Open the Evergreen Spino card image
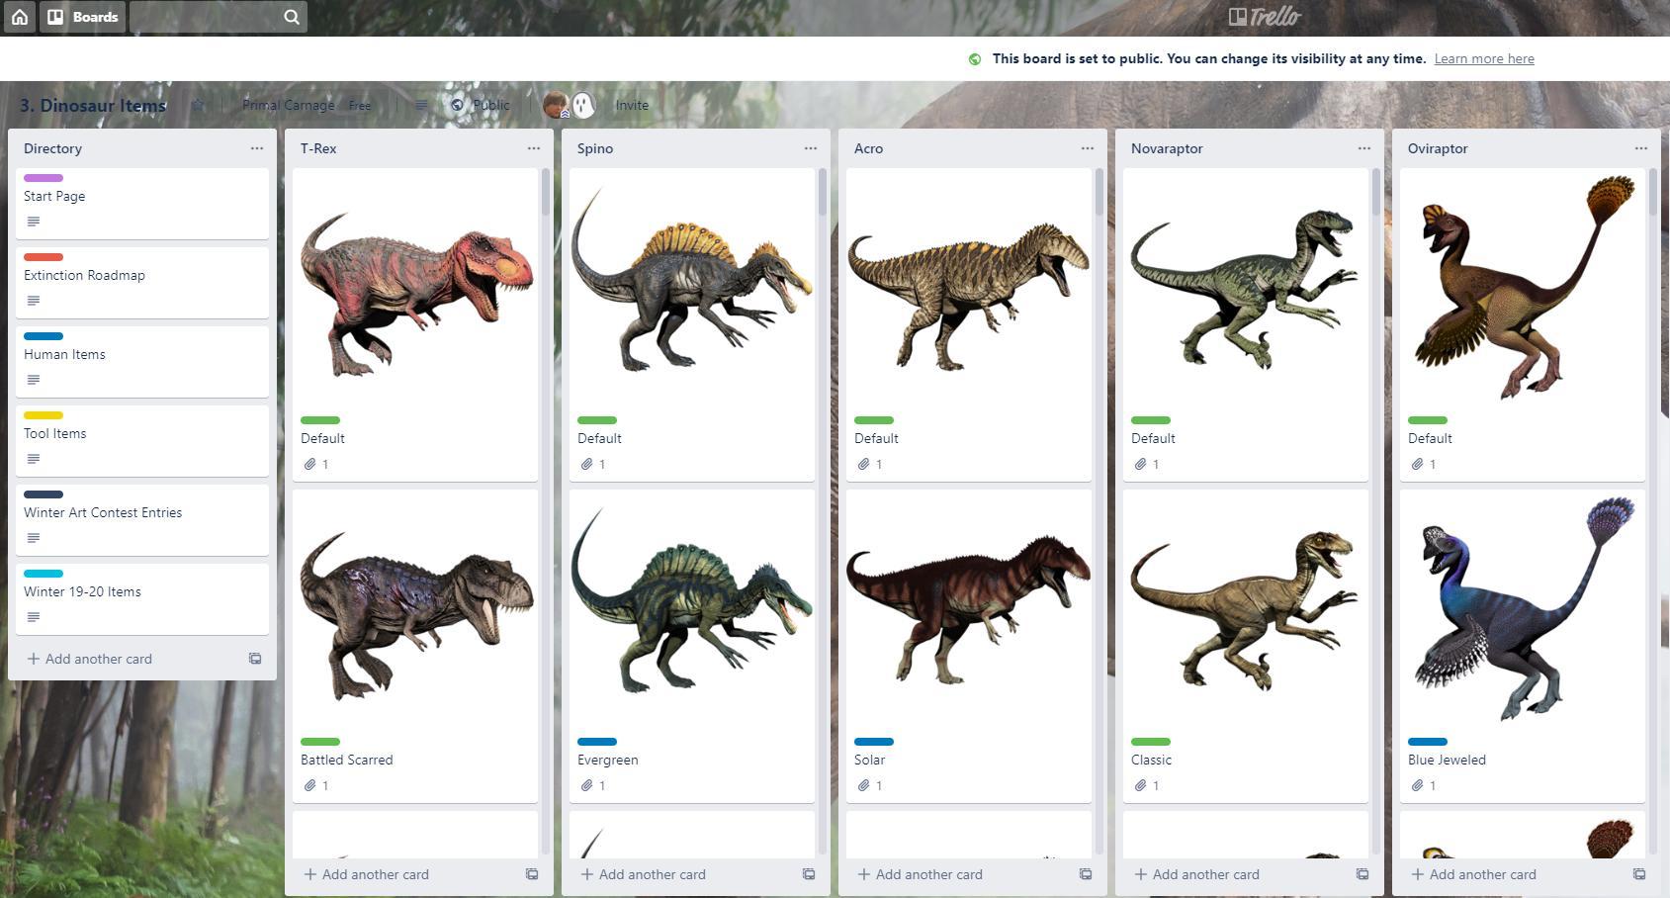 692,610
